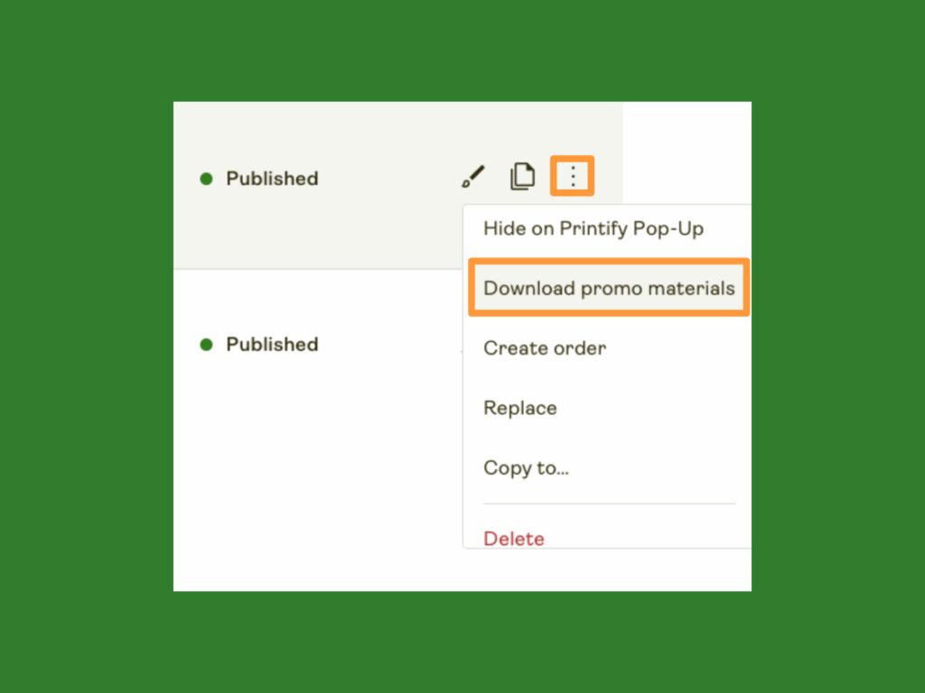Expand the Copy to... submenu via its ellipsis

(x=560, y=468)
